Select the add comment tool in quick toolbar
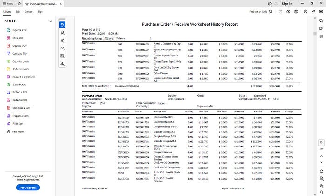 pyautogui.click(x=62, y=33)
